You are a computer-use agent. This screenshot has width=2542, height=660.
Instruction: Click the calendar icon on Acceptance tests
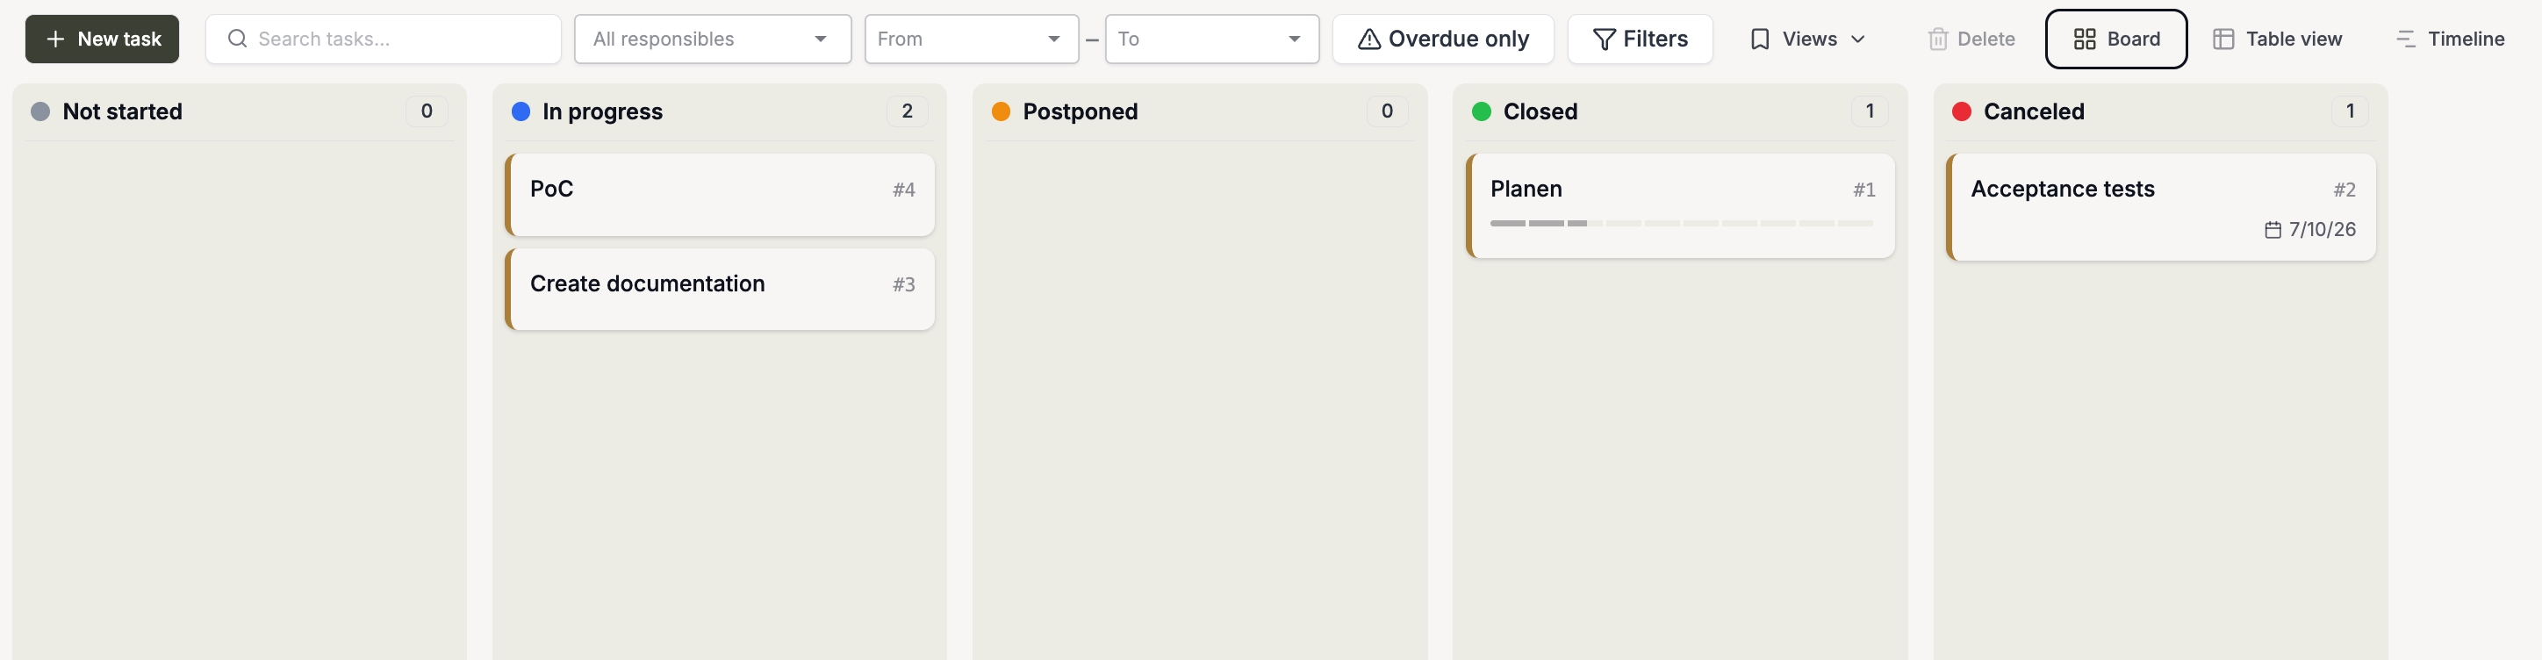coord(2273,230)
